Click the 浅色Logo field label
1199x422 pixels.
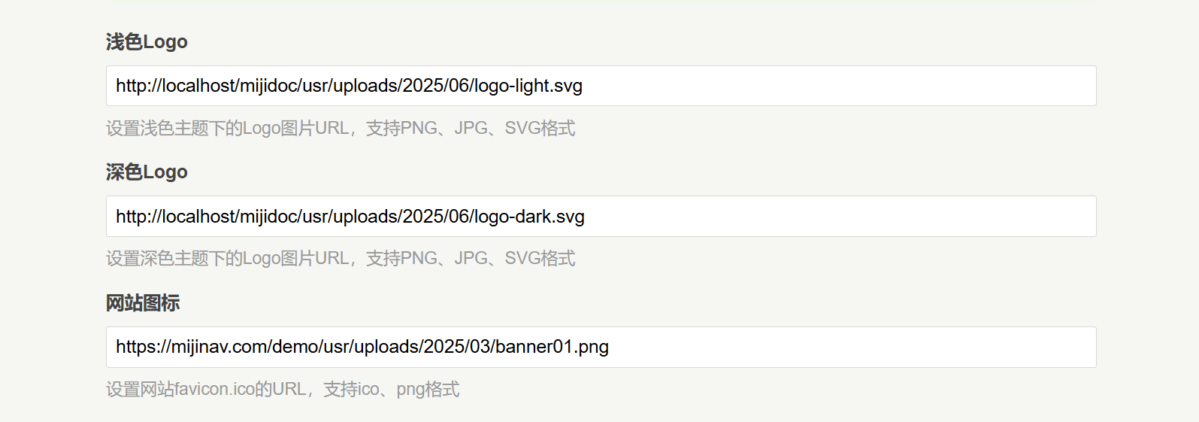point(147,42)
